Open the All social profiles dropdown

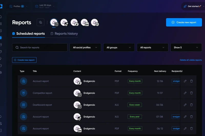point(85,47)
